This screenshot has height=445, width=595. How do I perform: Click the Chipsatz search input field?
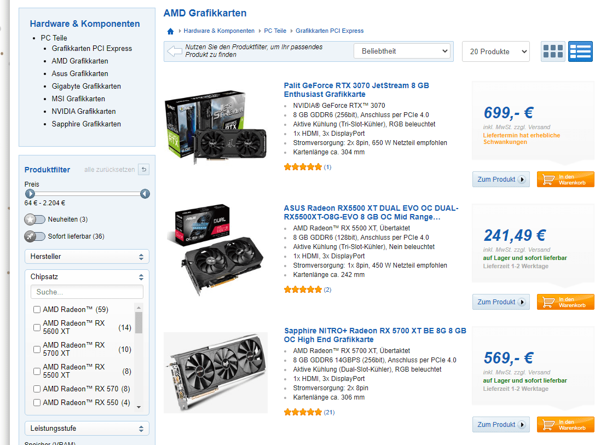(87, 292)
